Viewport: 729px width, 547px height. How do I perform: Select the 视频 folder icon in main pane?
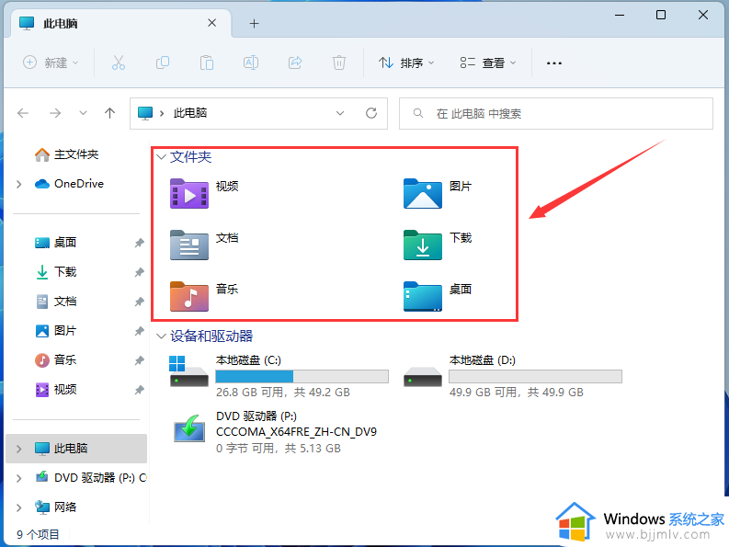(x=189, y=193)
